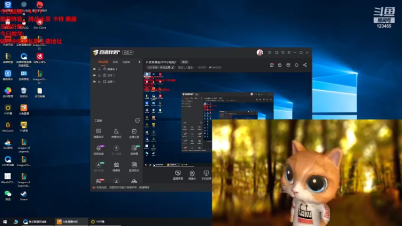Switch to the third scene tab
This screenshot has width=402, height=226.
coord(126,62)
